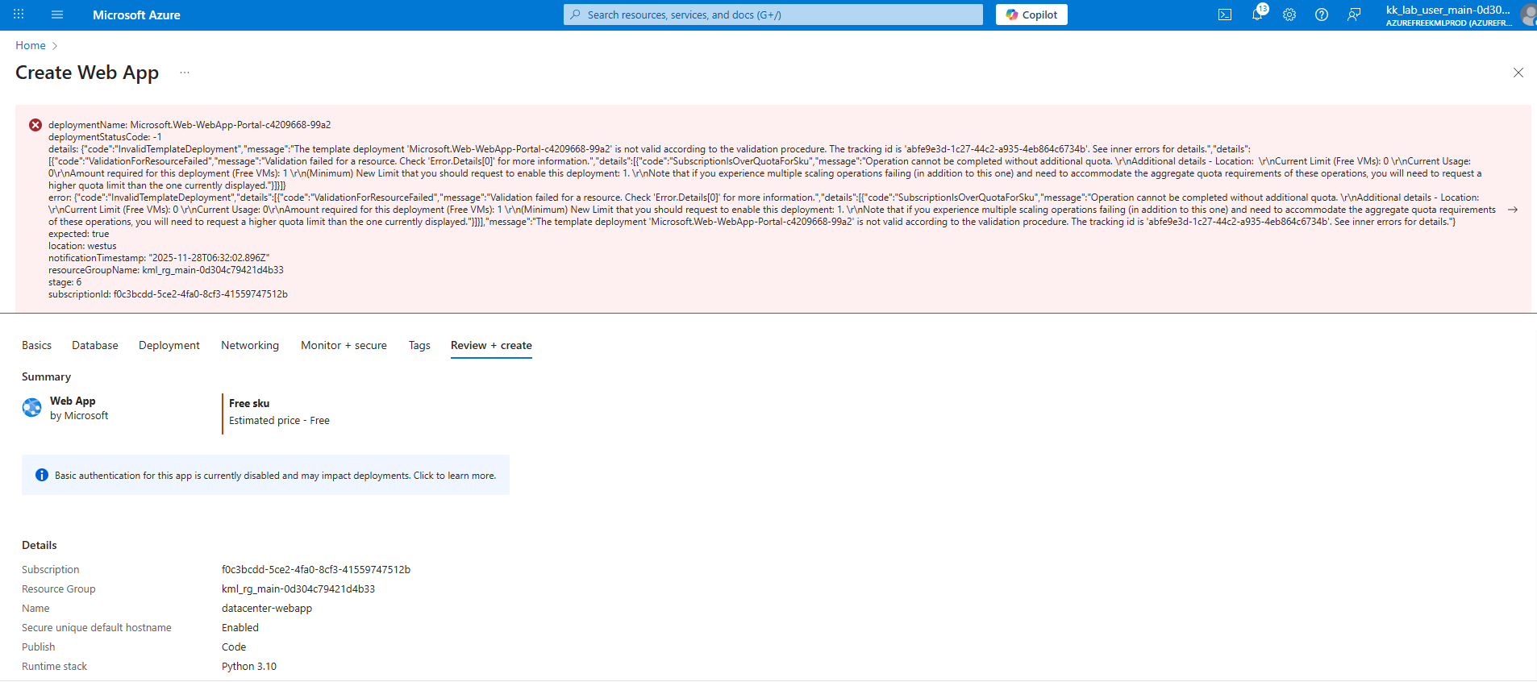Select the Review + create tab
This screenshot has height=682, width=1537.
click(491, 345)
